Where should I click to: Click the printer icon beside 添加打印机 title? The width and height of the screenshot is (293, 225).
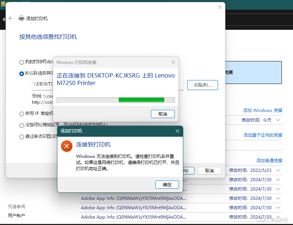tap(21, 18)
